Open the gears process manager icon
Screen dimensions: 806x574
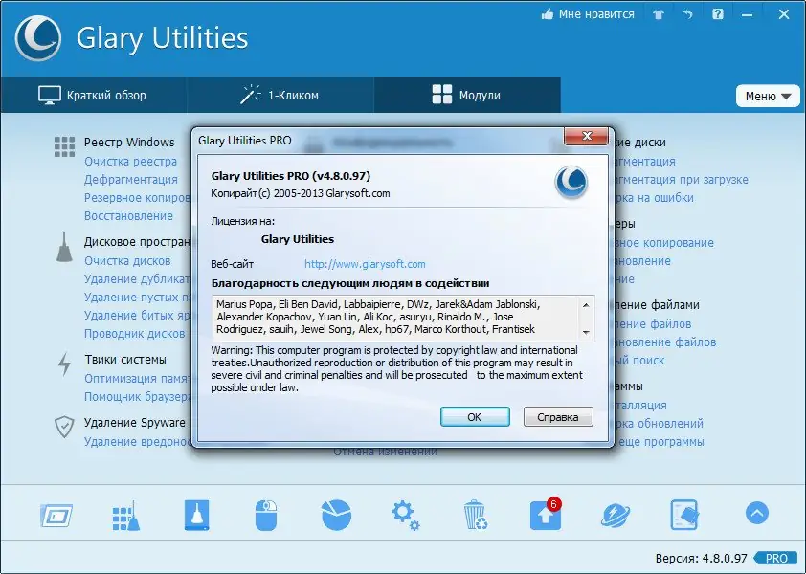[406, 516]
